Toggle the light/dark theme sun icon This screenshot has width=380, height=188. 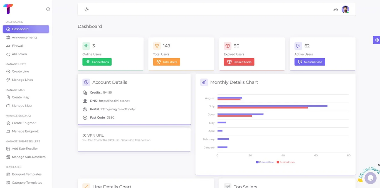pyautogui.click(x=87, y=9)
